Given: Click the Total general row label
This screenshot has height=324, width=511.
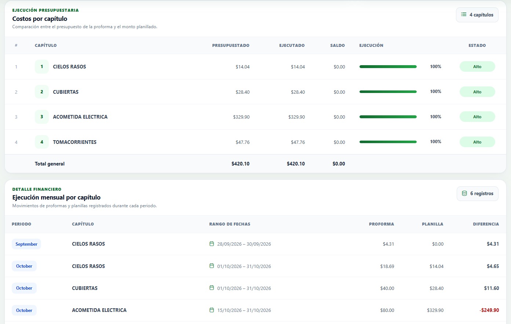Looking at the screenshot, I should tap(50, 164).
